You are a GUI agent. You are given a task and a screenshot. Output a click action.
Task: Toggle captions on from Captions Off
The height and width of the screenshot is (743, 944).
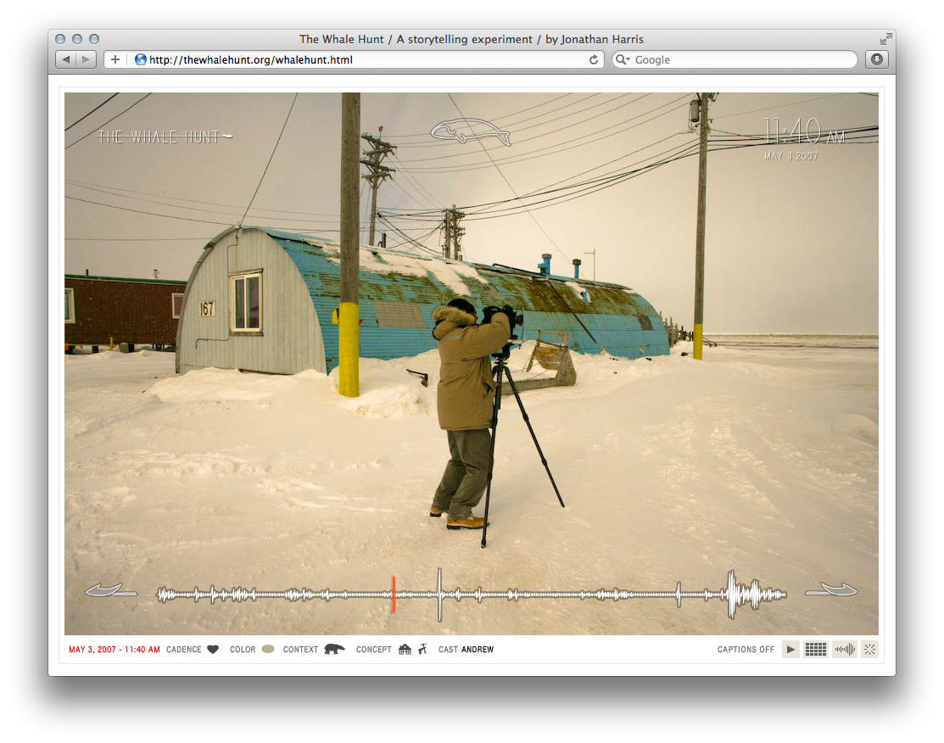746,650
